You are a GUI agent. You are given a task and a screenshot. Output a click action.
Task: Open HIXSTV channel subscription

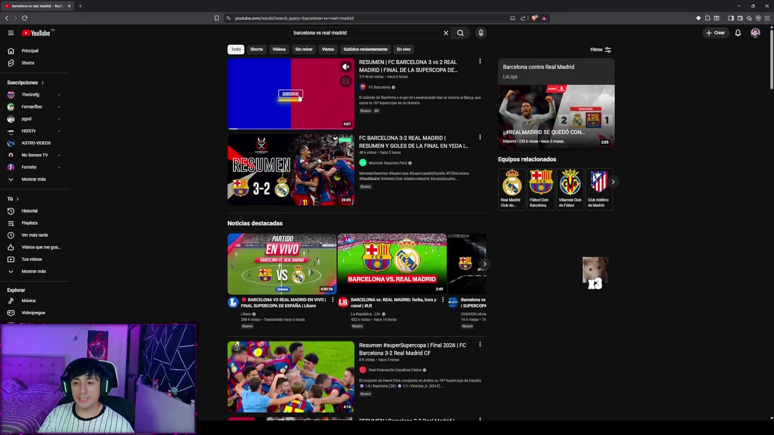(28, 130)
